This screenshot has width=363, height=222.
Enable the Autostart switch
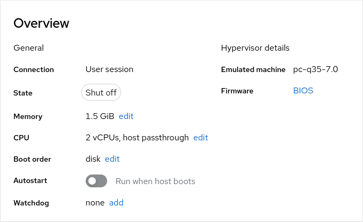click(96, 181)
